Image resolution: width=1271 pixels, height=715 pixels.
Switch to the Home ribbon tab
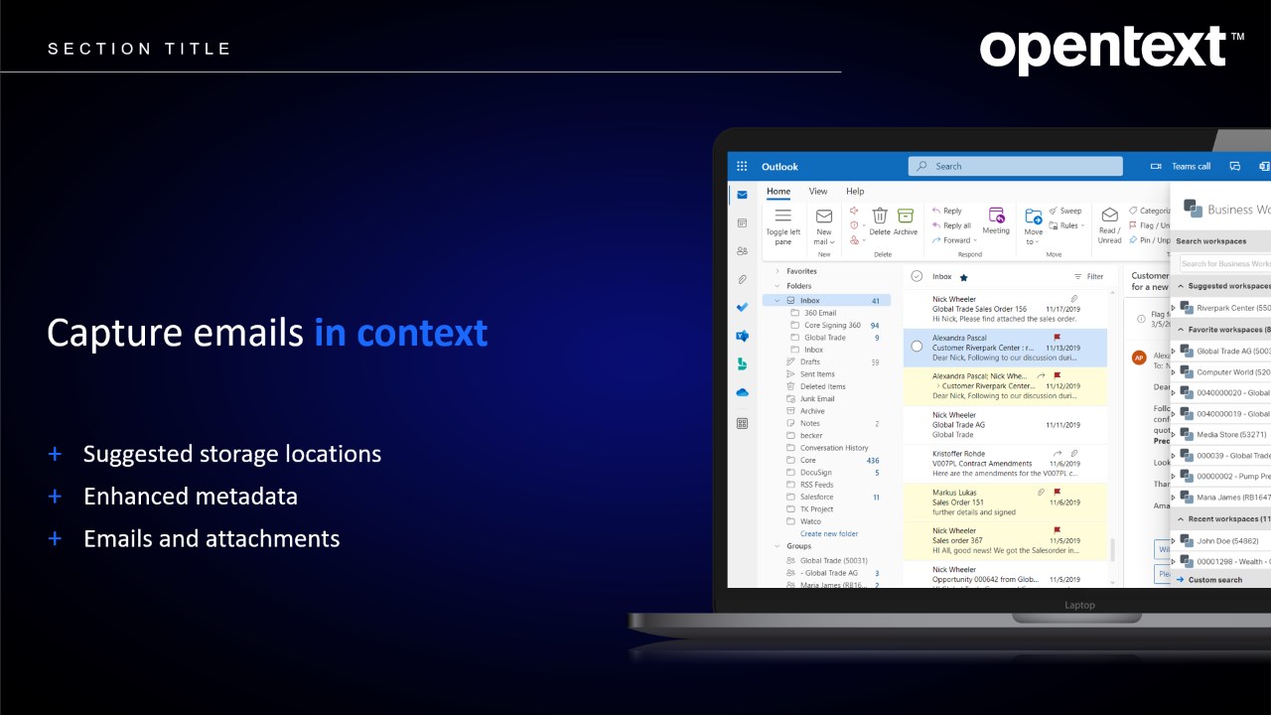point(778,191)
